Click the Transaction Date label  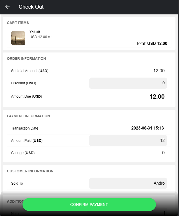[25, 128]
